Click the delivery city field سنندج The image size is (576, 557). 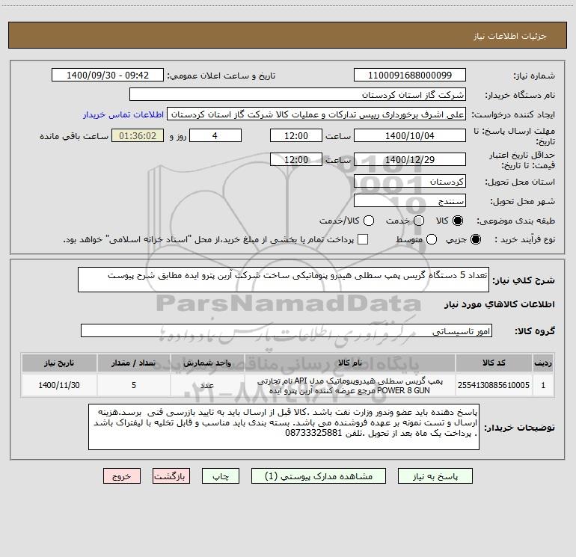410,201
